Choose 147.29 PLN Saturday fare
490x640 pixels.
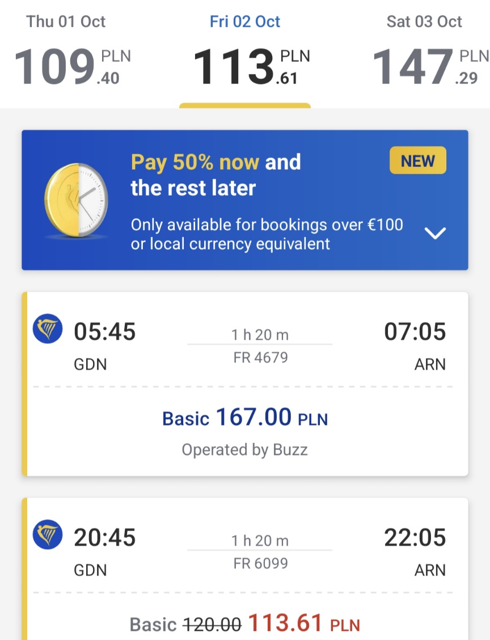tap(431, 66)
